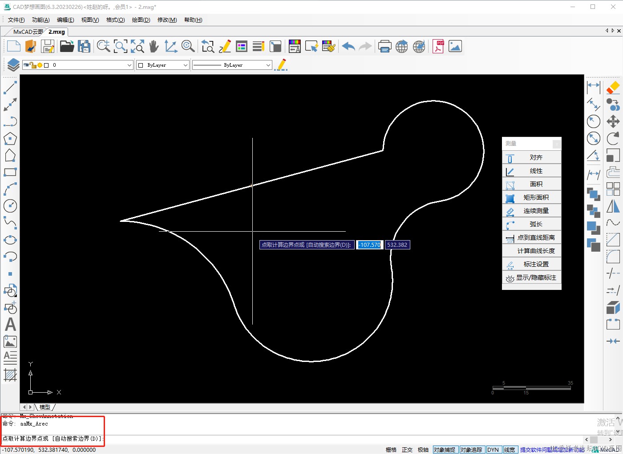Click the Y coordinate input 532.382
Screen dimensions: 623x454
[397, 245]
